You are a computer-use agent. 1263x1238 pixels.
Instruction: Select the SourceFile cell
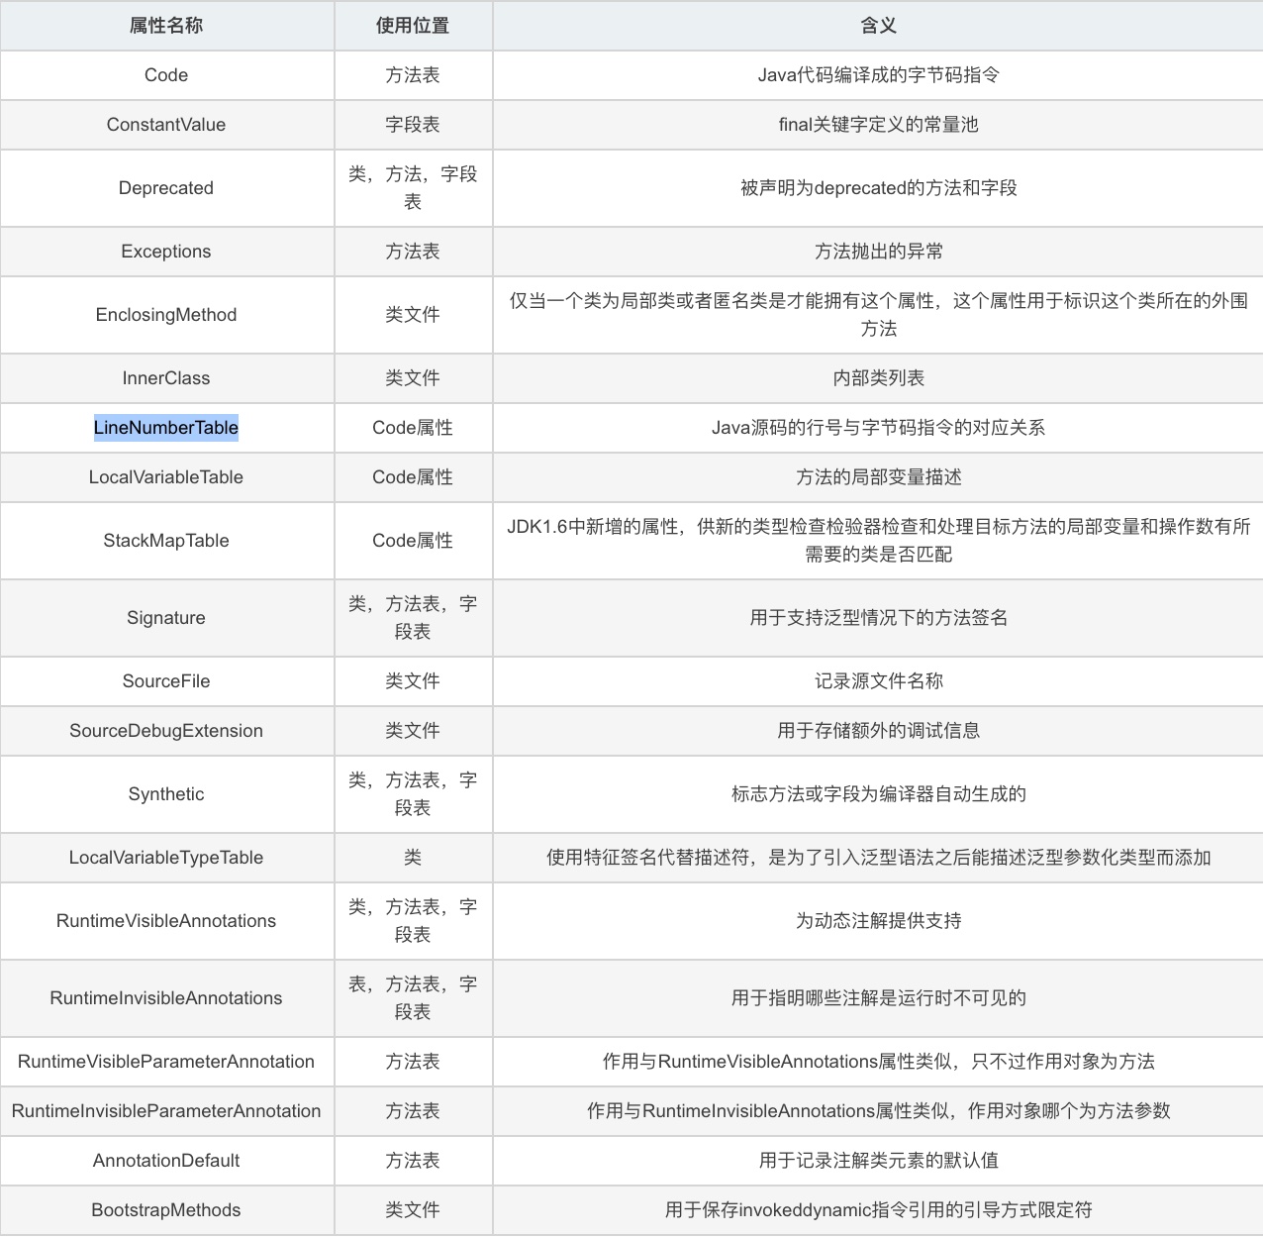click(x=166, y=681)
